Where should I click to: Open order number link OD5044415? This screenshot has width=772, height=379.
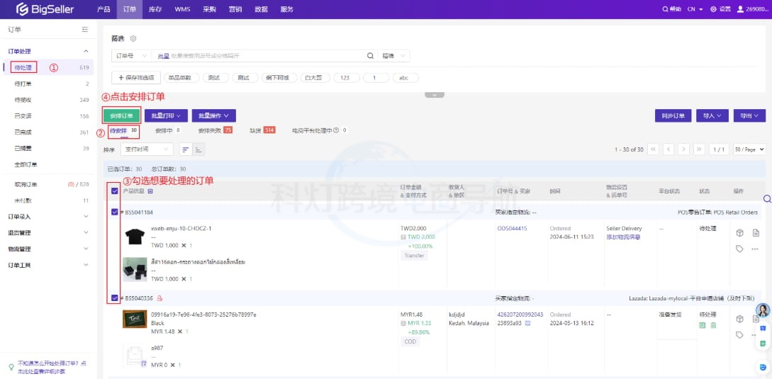coord(512,228)
